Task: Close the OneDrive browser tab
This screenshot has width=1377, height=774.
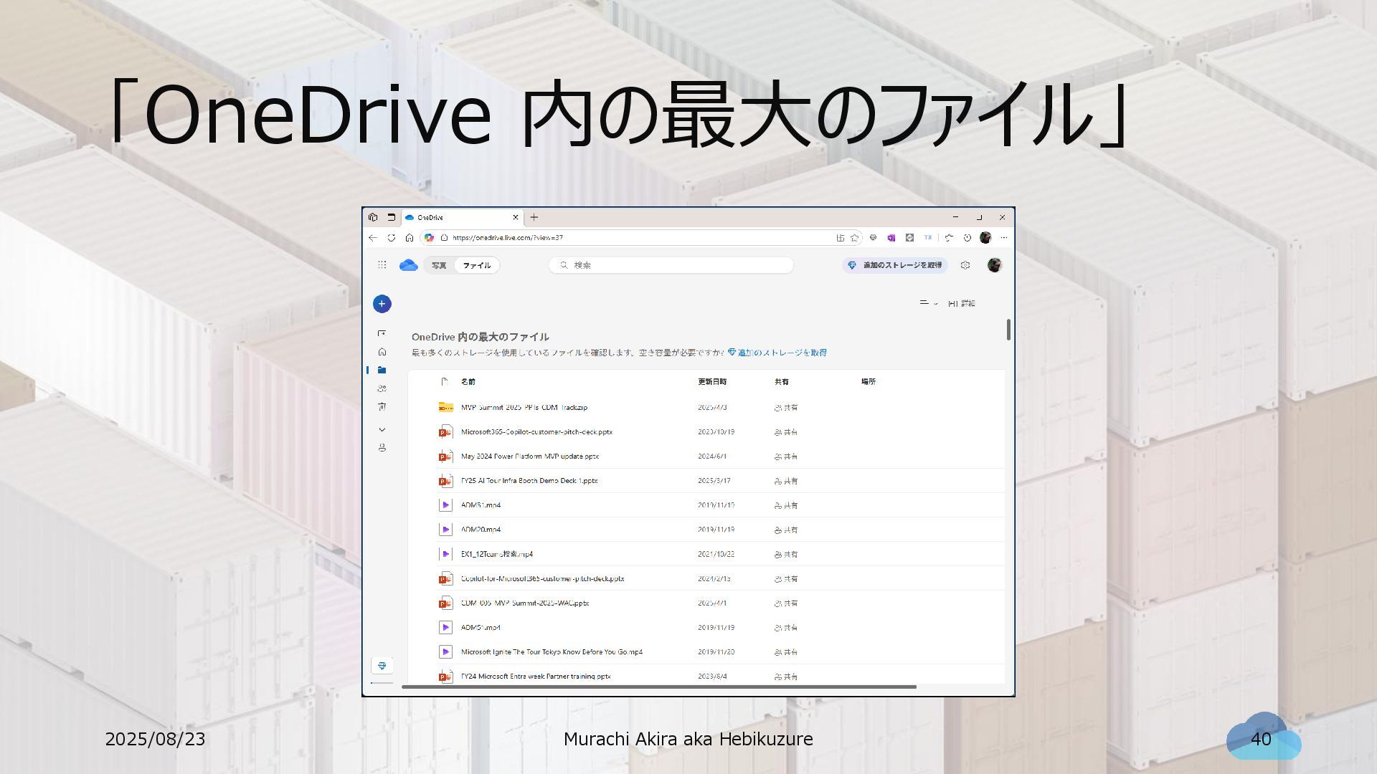Action: [515, 217]
